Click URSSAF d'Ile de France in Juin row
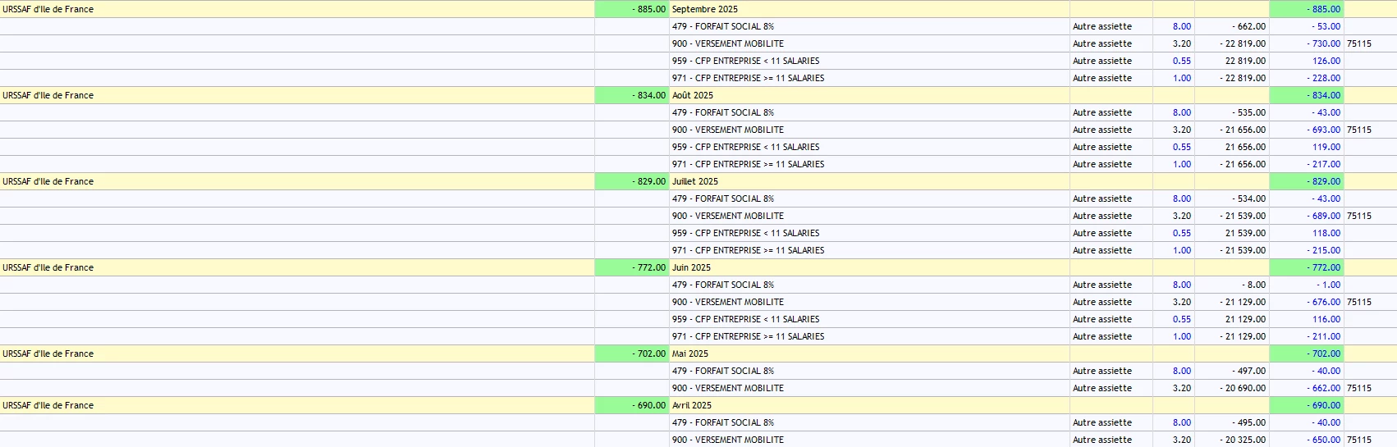The image size is (1397, 447). [297, 267]
